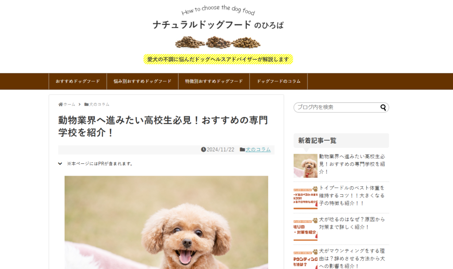Click the folder icon in breadcrumb

(x=86, y=104)
